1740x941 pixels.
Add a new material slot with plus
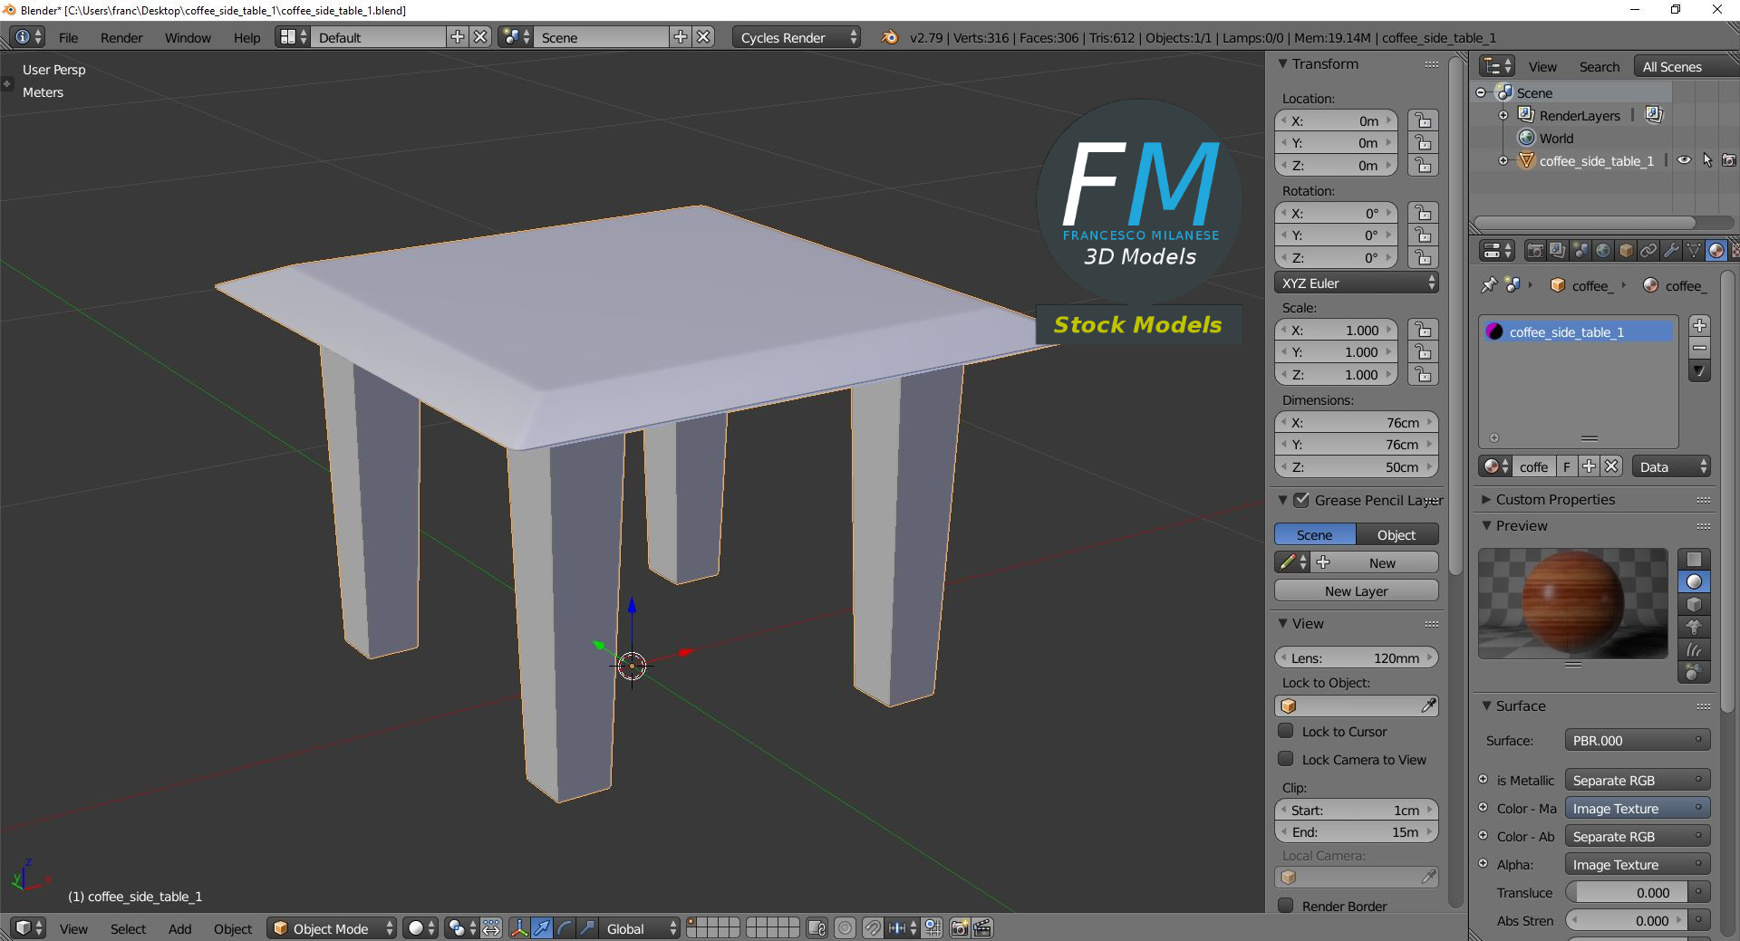[1700, 326]
